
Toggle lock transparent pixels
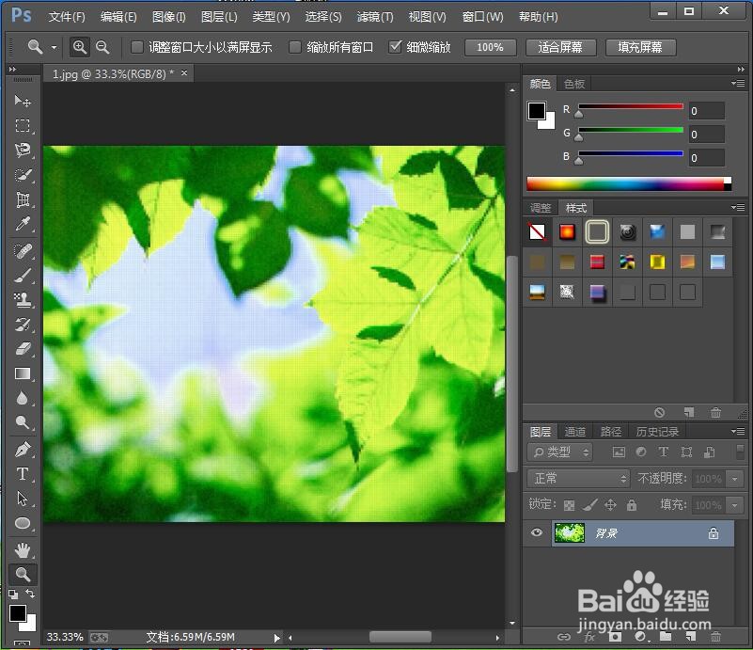click(569, 505)
